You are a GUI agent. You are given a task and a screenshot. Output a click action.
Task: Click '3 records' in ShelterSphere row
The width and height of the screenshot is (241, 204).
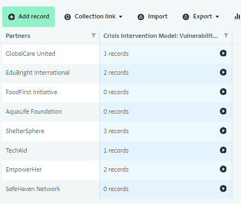coord(116,131)
